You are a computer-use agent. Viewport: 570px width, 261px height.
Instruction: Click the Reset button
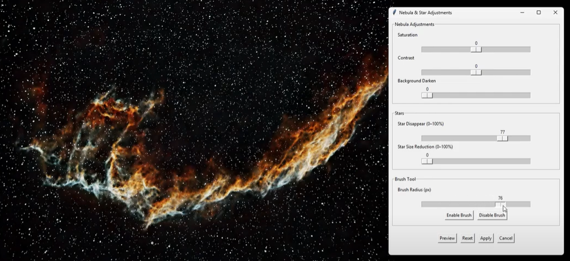(x=467, y=238)
